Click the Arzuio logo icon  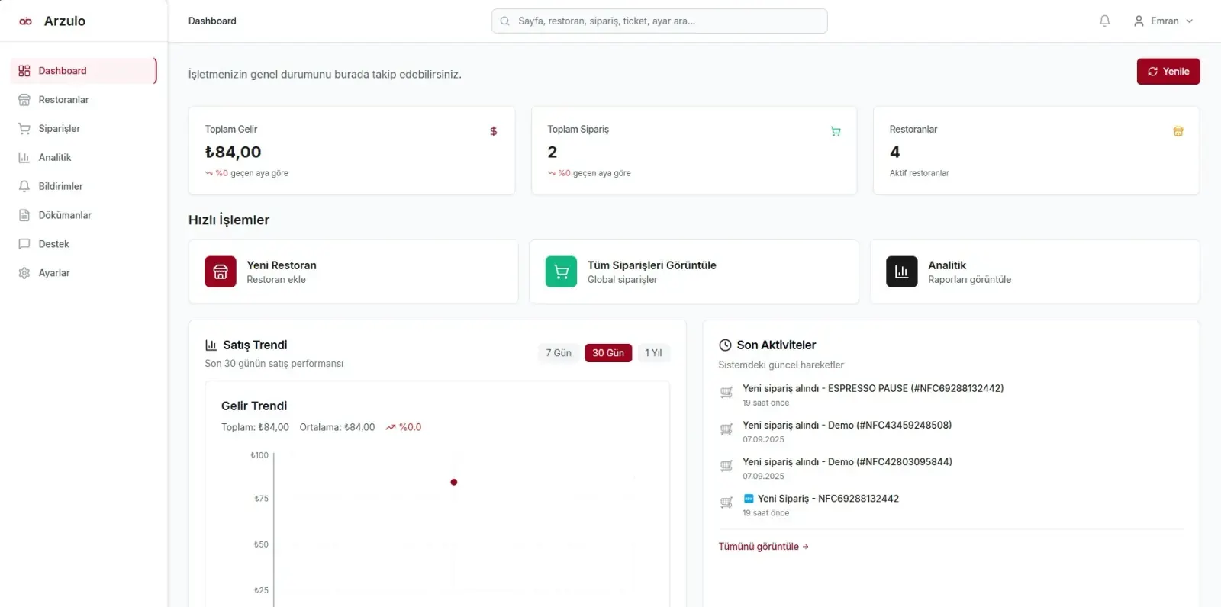point(25,21)
